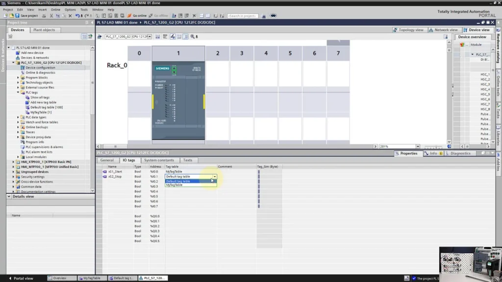502x282 pixels.
Task: Open the Options menu
Action: tap(70, 10)
